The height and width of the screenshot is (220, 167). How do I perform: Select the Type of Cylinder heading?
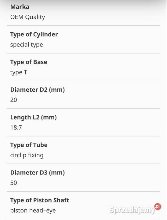point(34,34)
